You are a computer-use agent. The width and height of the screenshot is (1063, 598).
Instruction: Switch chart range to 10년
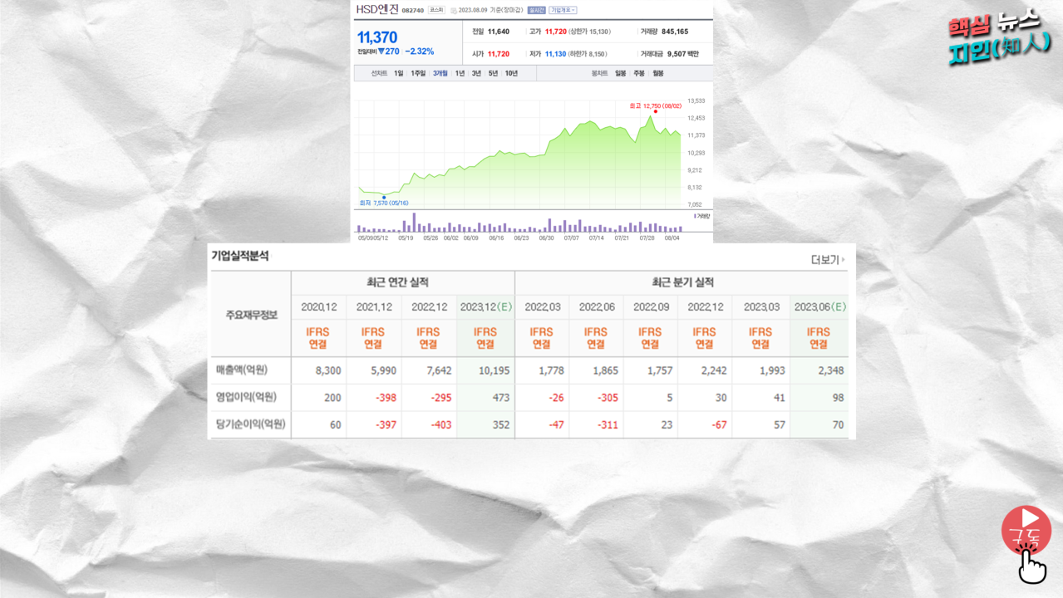point(511,73)
